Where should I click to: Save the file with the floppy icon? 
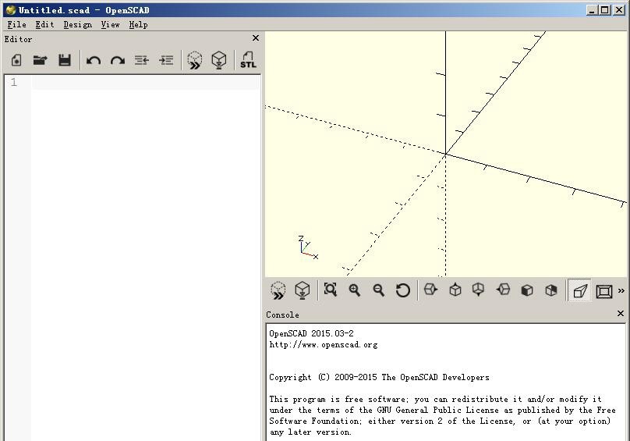tap(65, 60)
